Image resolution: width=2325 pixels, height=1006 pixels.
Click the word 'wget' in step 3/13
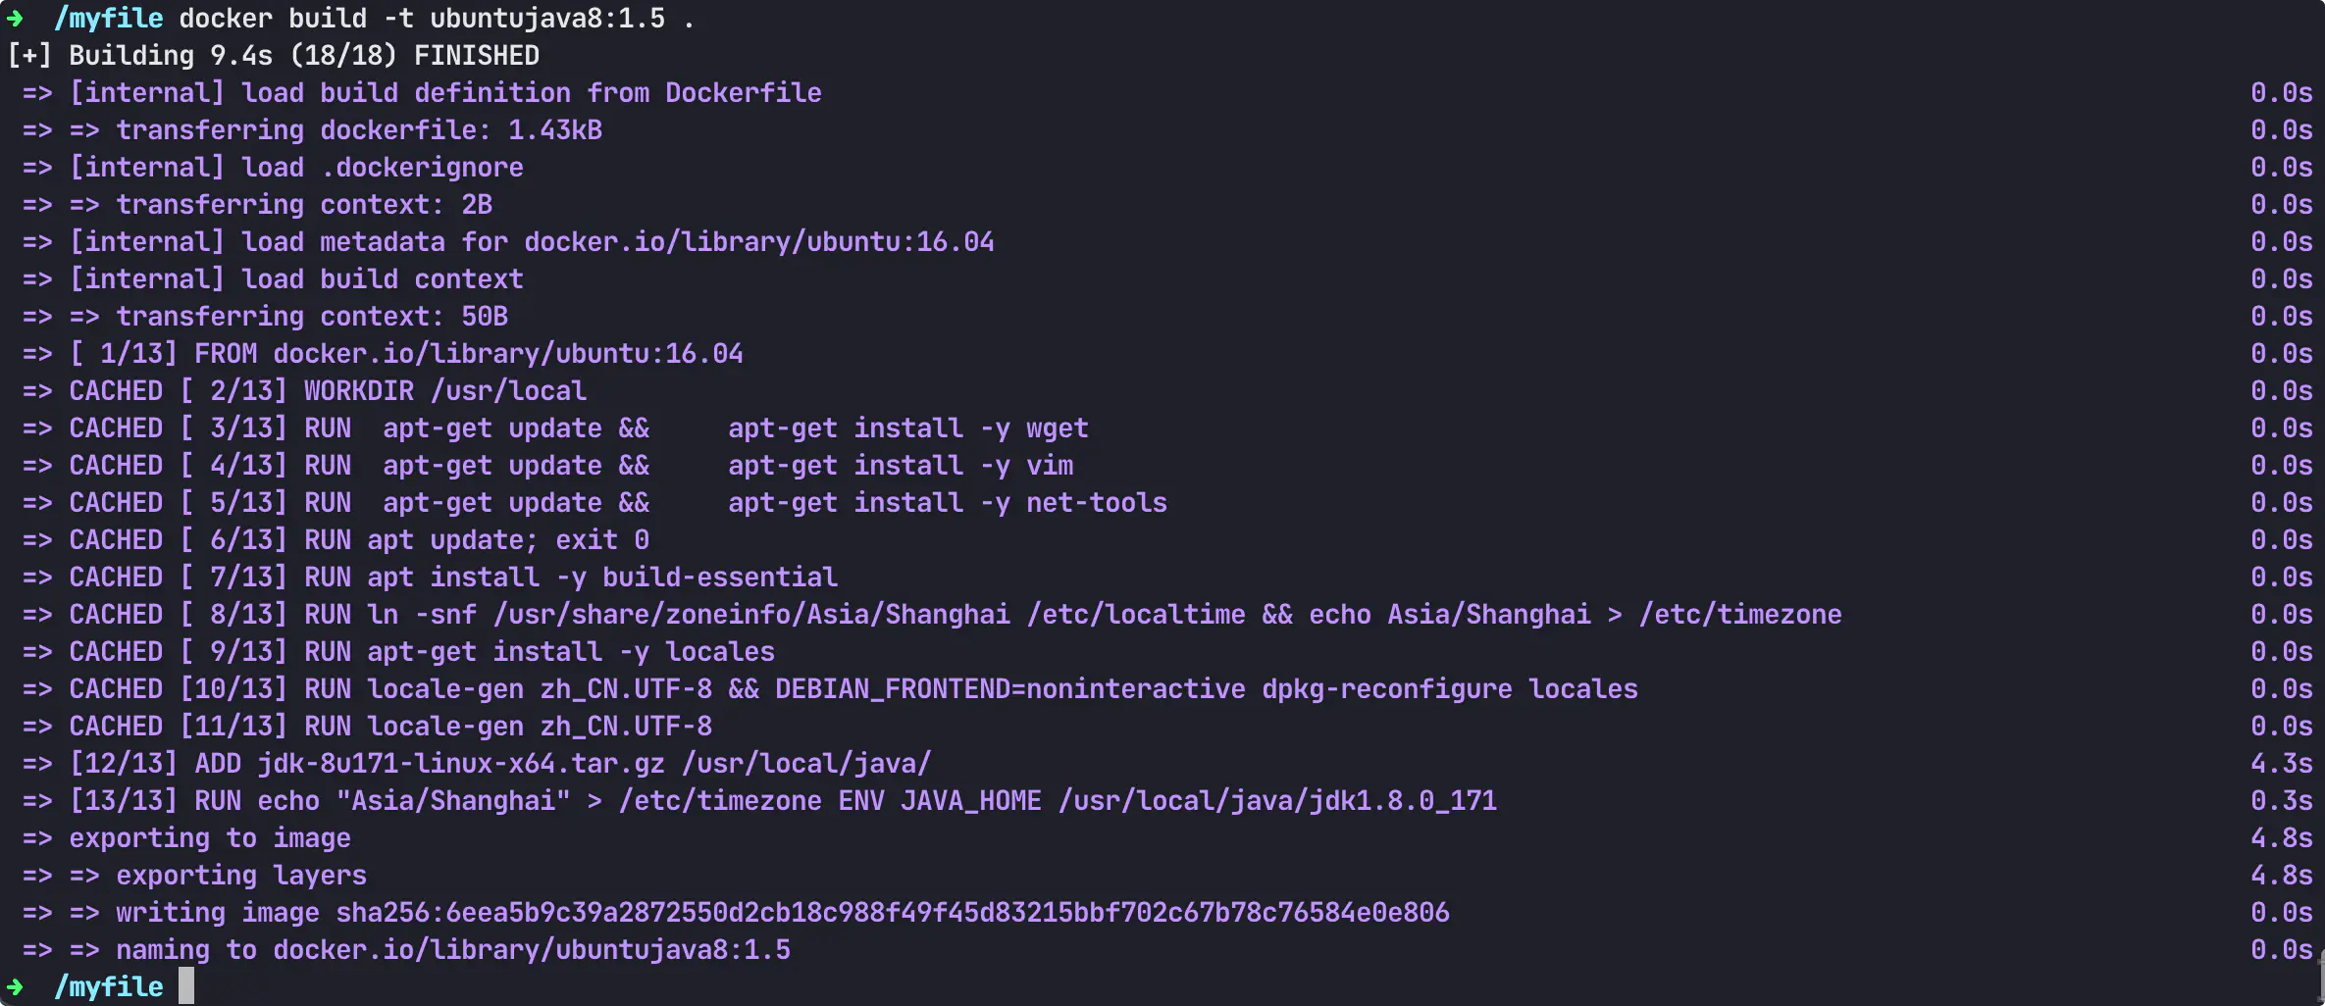(1058, 428)
